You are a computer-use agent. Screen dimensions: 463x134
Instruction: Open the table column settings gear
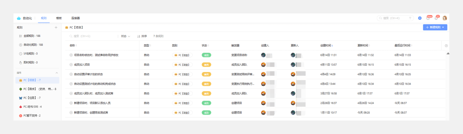(446, 46)
